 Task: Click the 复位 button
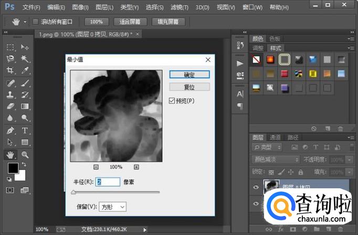[189, 87]
